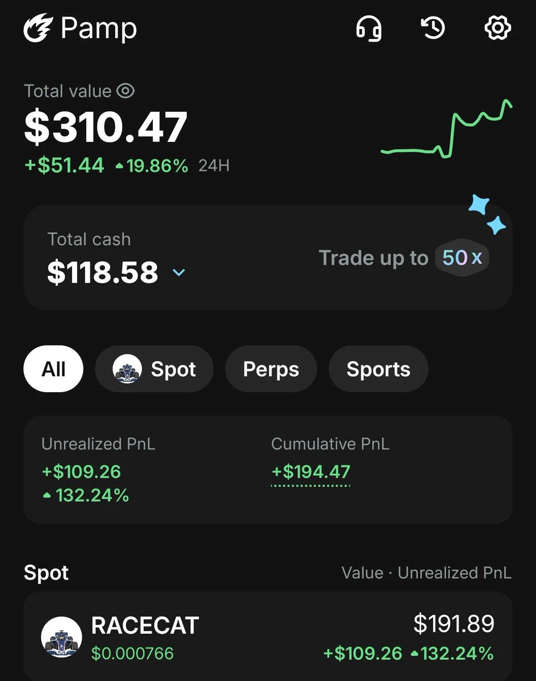Change Value · Unrealized PnL sort option
536x681 pixels.
[426, 573]
